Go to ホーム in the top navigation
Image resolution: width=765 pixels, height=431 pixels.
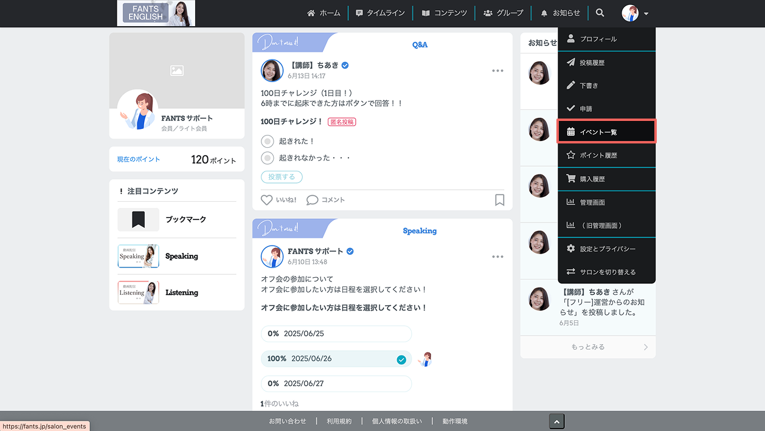click(324, 13)
